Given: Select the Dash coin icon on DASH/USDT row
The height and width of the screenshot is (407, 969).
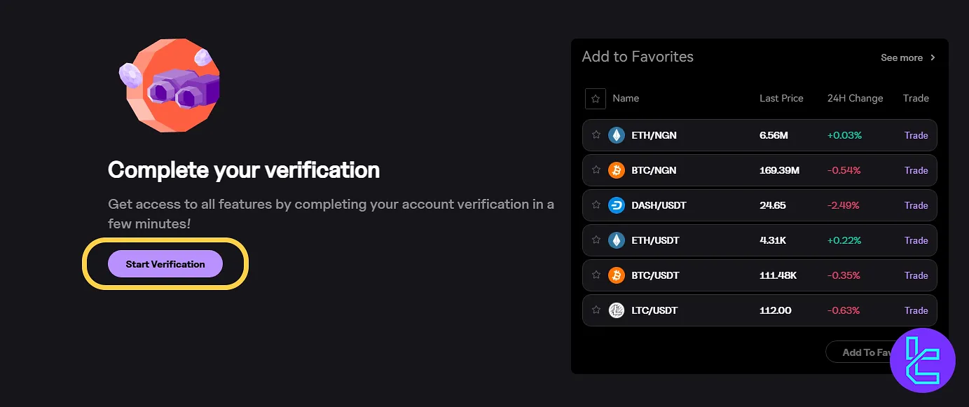Looking at the screenshot, I should [616, 205].
